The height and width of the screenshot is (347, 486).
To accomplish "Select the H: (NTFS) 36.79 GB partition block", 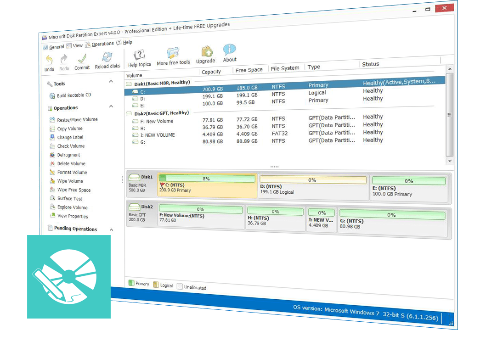I will pyautogui.click(x=275, y=218).
